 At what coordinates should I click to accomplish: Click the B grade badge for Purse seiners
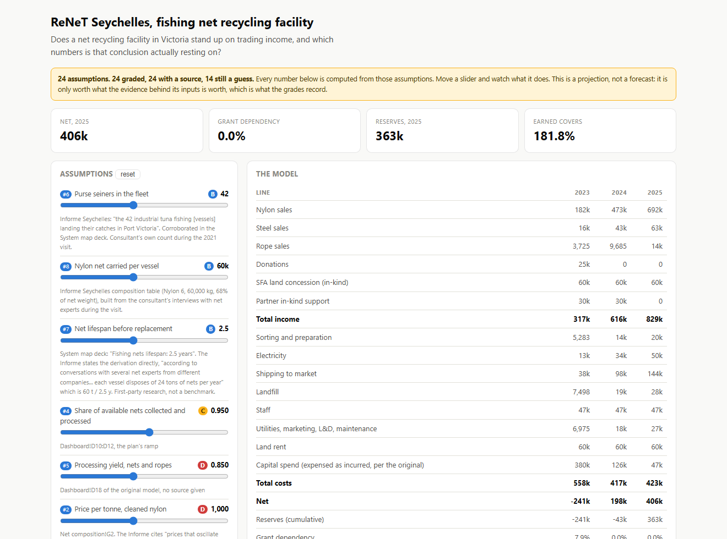213,194
